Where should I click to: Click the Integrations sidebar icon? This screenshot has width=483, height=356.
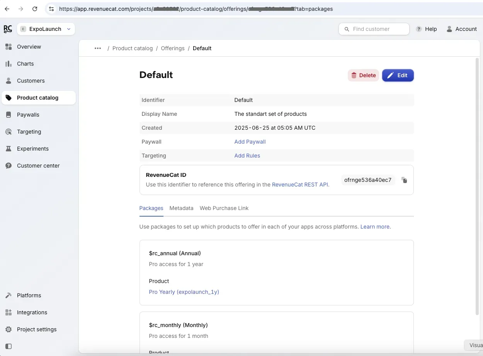pos(9,312)
